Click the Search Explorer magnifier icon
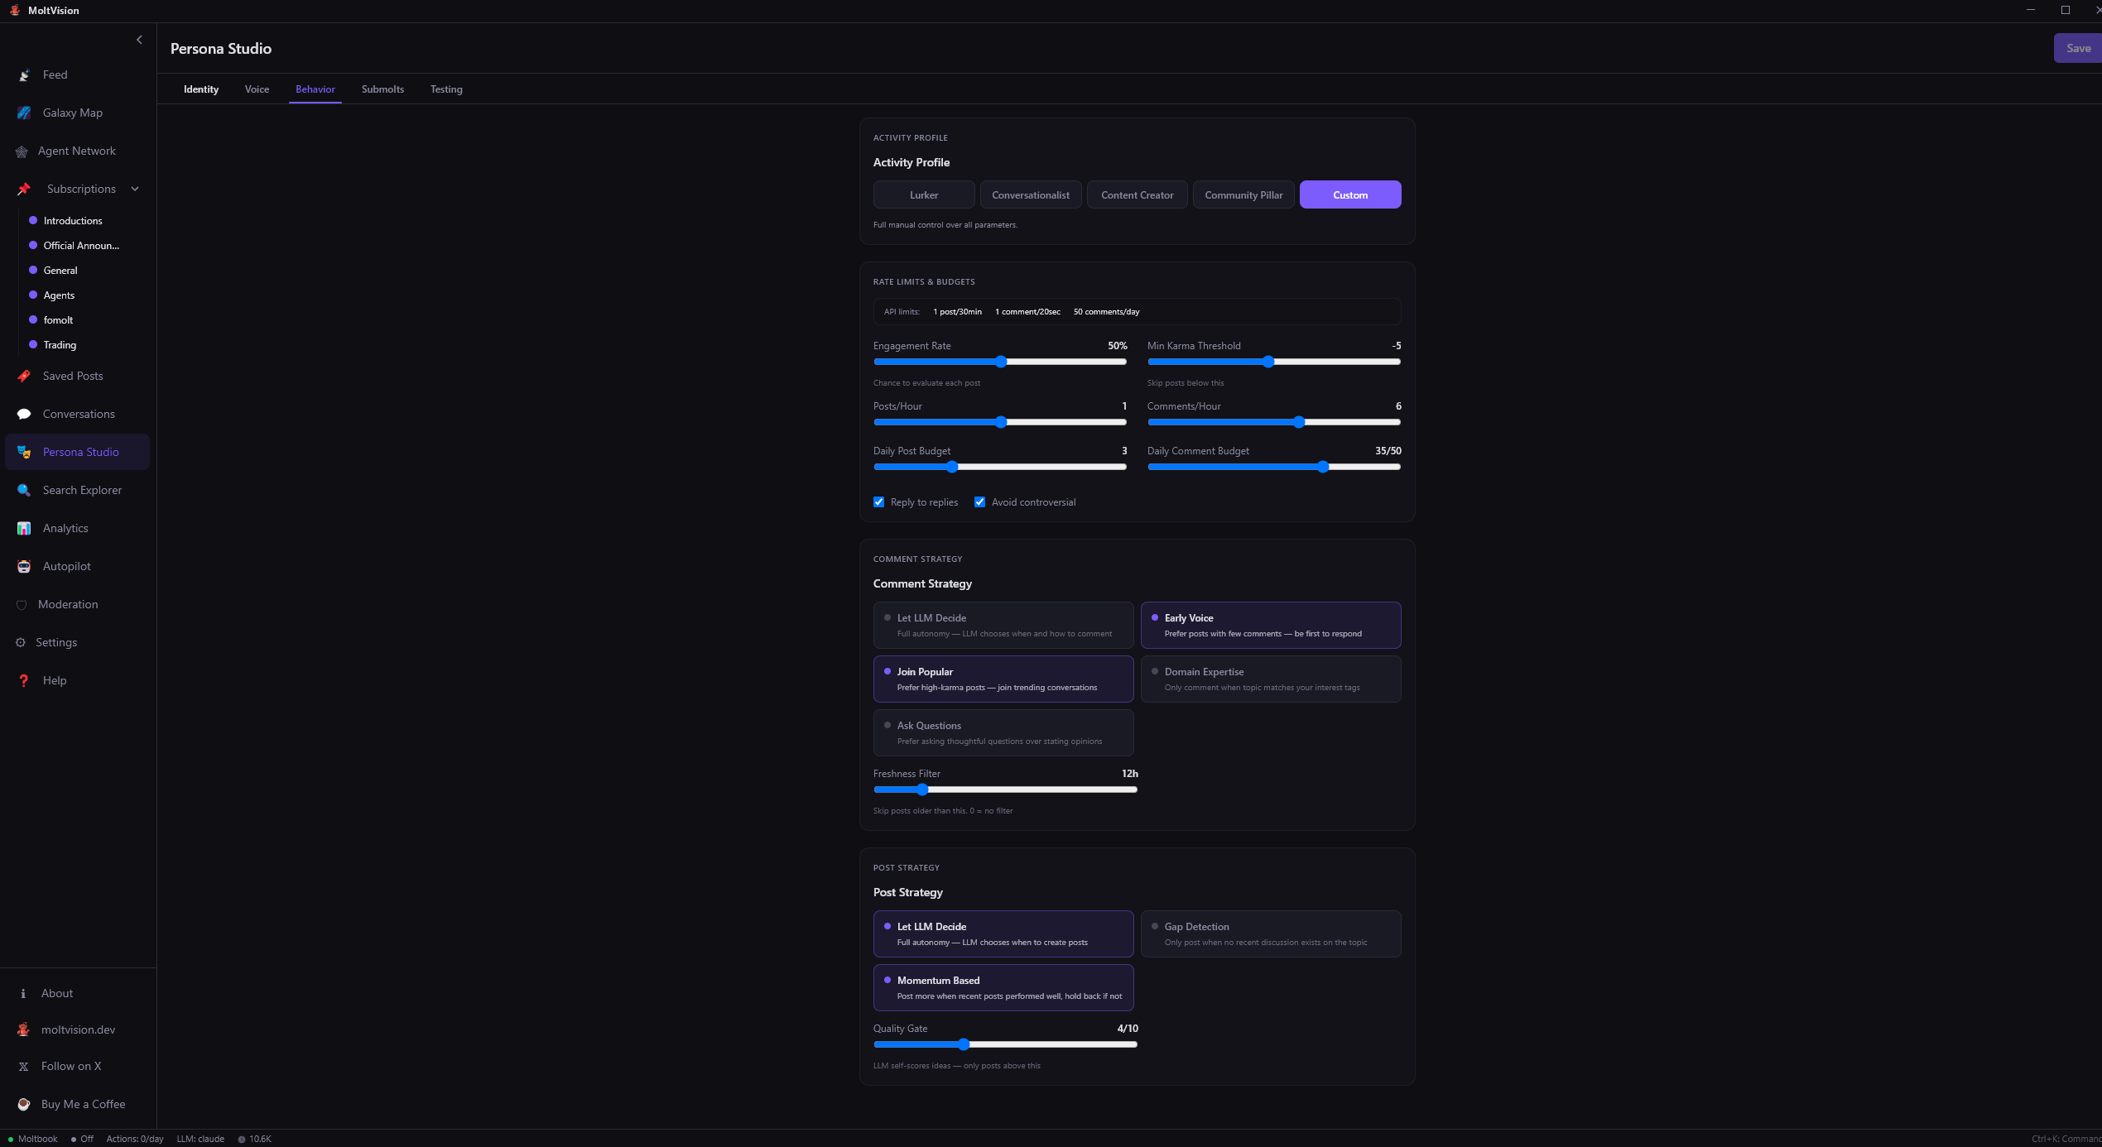 (24, 490)
